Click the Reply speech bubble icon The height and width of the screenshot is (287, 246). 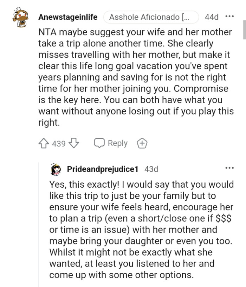[x=99, y=143]
